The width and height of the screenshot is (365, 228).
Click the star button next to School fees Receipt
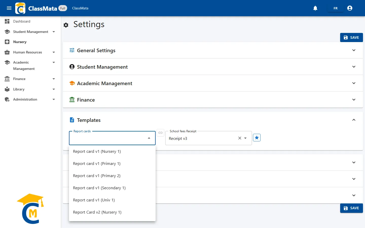[x=257, y=138]
